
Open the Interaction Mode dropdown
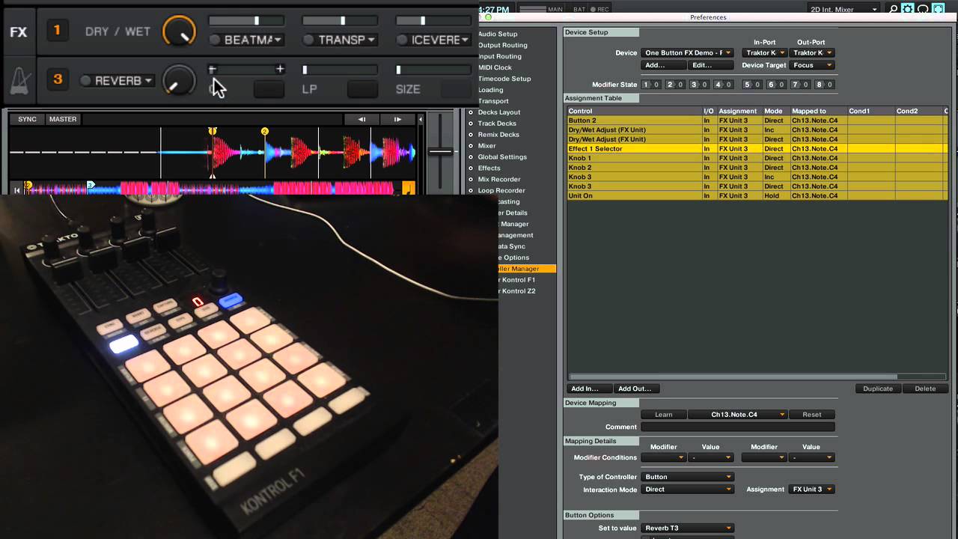(687, 490)
